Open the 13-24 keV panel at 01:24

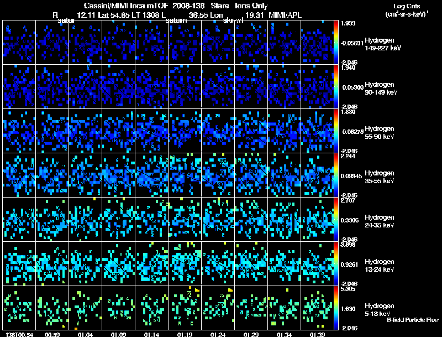(218, 263)
